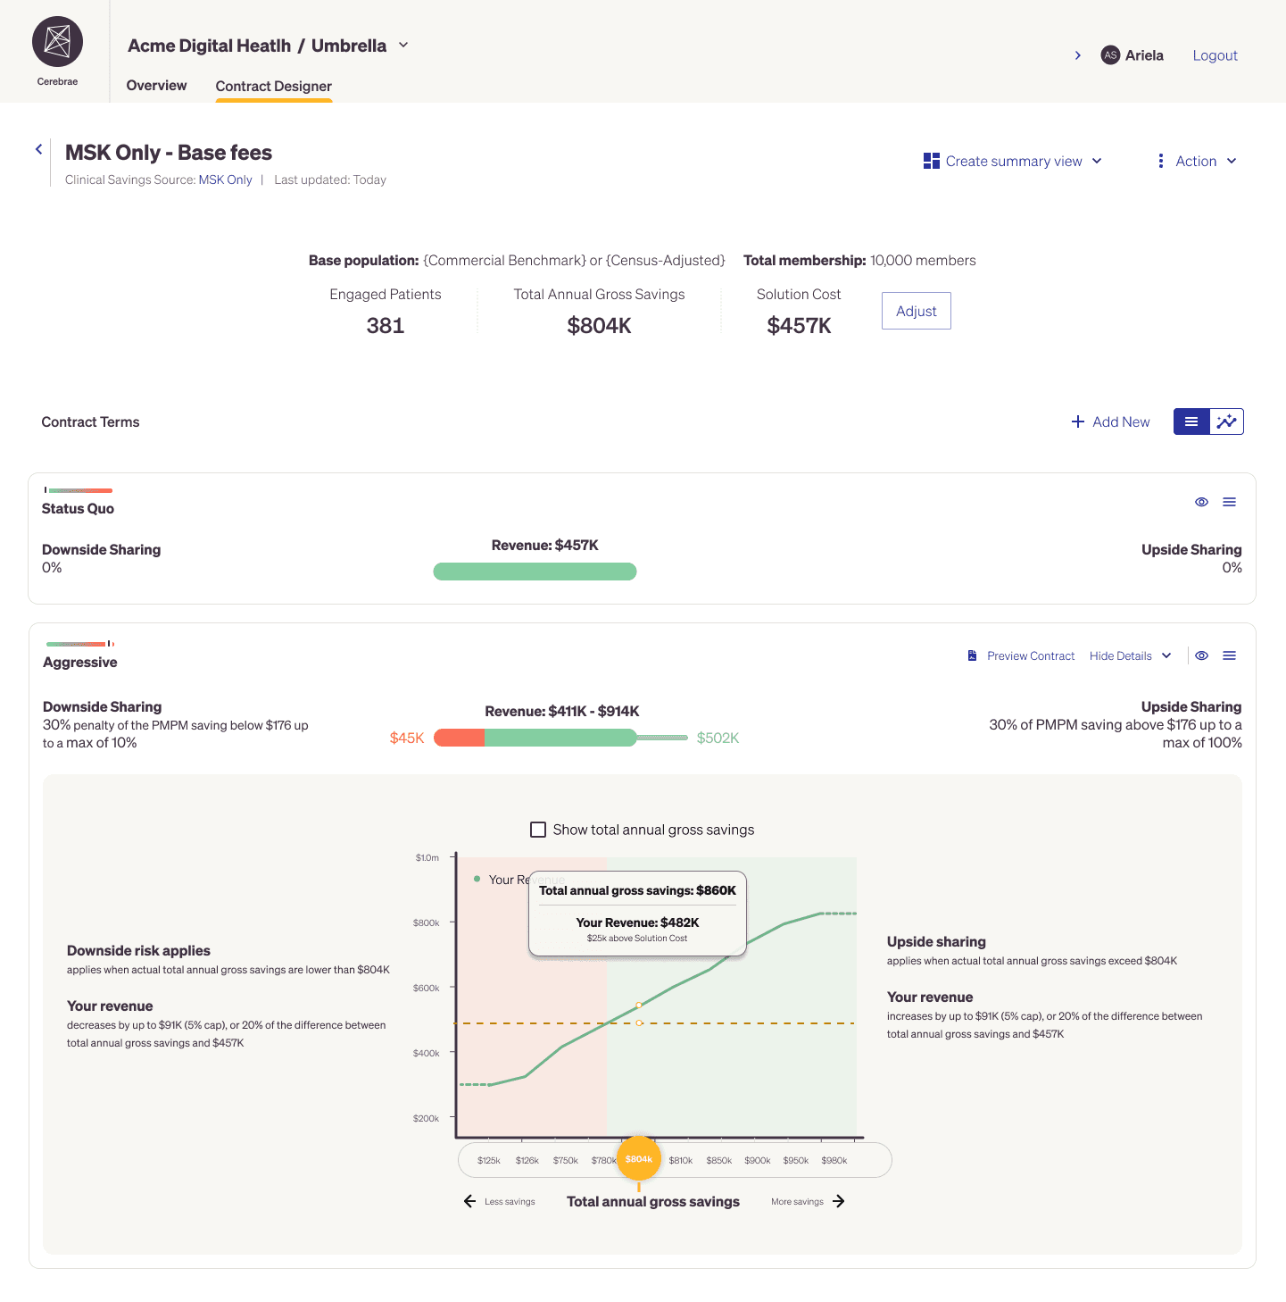1286x1302 pixels.
Task: Click the Cerebrae logo icon
Action: [57, 41]
